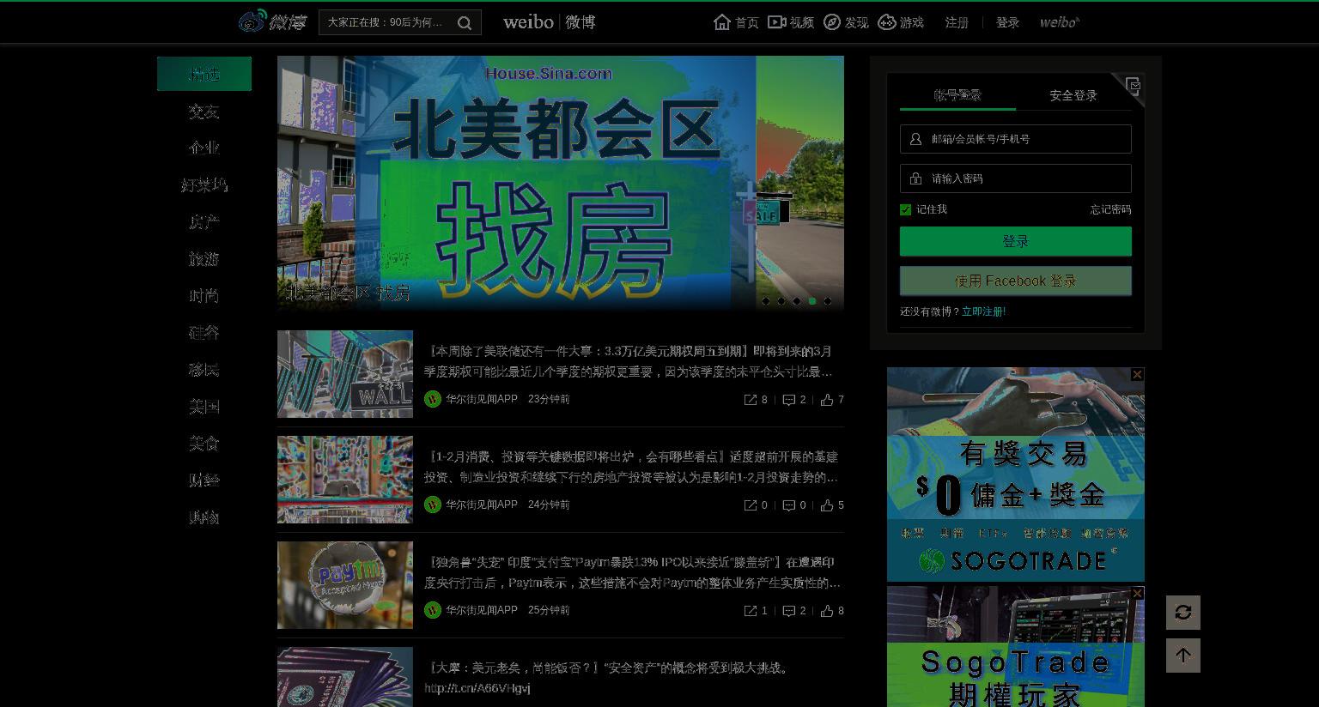
Task: Click avatar of the 24分钟前 post
Action: point(433,505)
